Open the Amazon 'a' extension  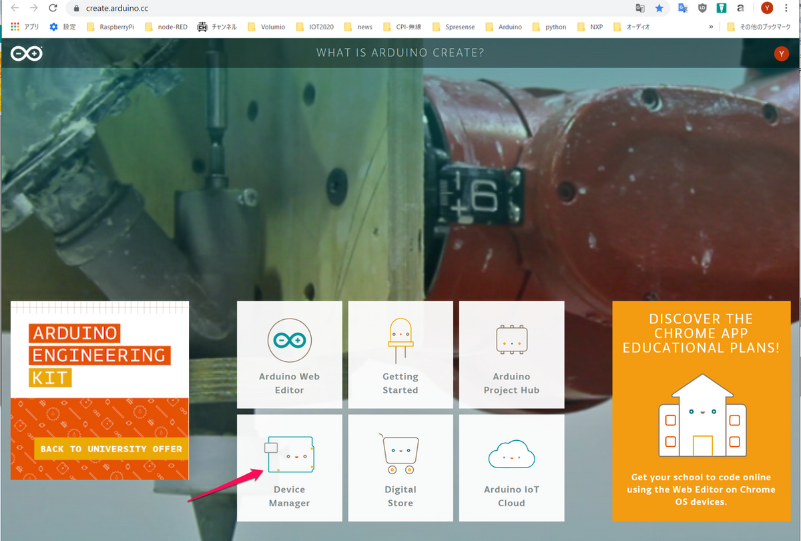(740, 9)
